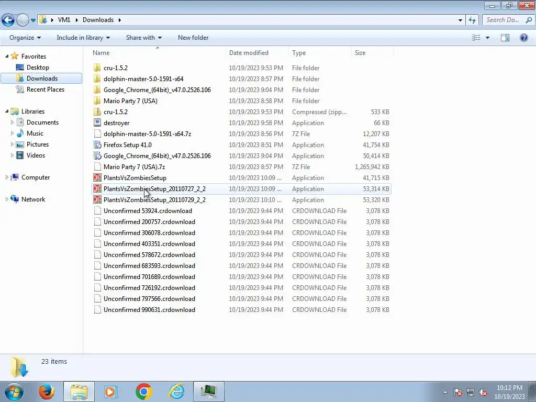Open the Include in library menu
Screen dimensions: 536x402
click(x=83, y=38)
